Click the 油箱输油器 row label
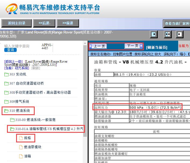This screenshot has height=163, width=190. pos(103,121)
